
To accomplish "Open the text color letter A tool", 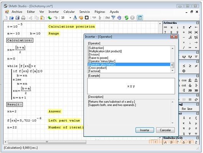I will (75, 18).
